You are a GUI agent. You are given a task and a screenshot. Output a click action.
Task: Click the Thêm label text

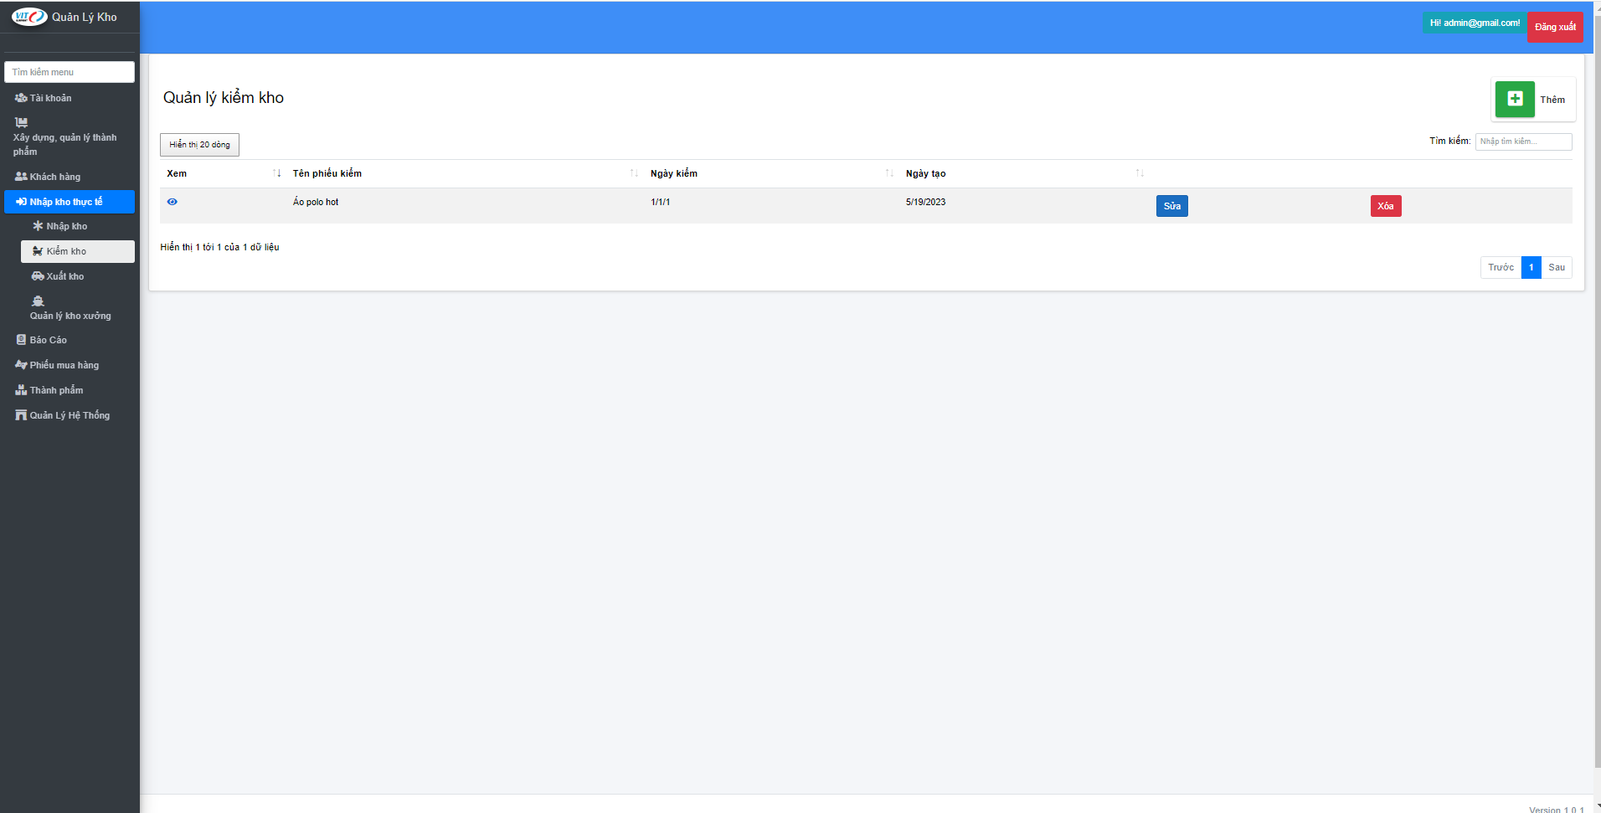tap(1552, 100)
